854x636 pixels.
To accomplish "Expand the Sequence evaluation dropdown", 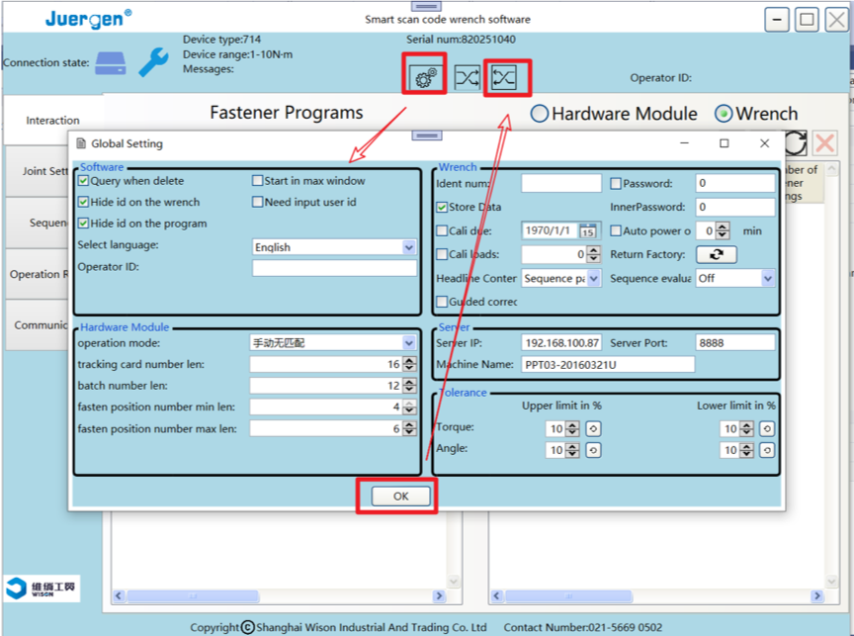I will point(767,279).
